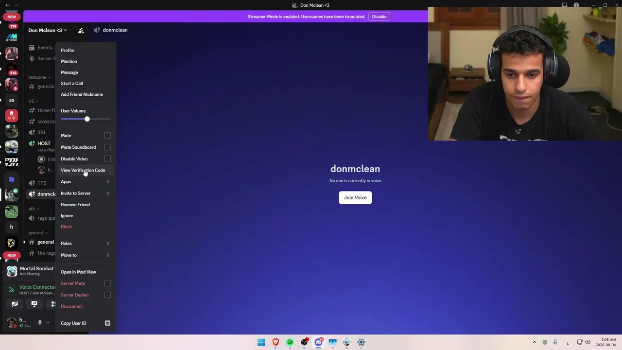
Task: Open the system volume tray icon
Action: coord(587,342)
